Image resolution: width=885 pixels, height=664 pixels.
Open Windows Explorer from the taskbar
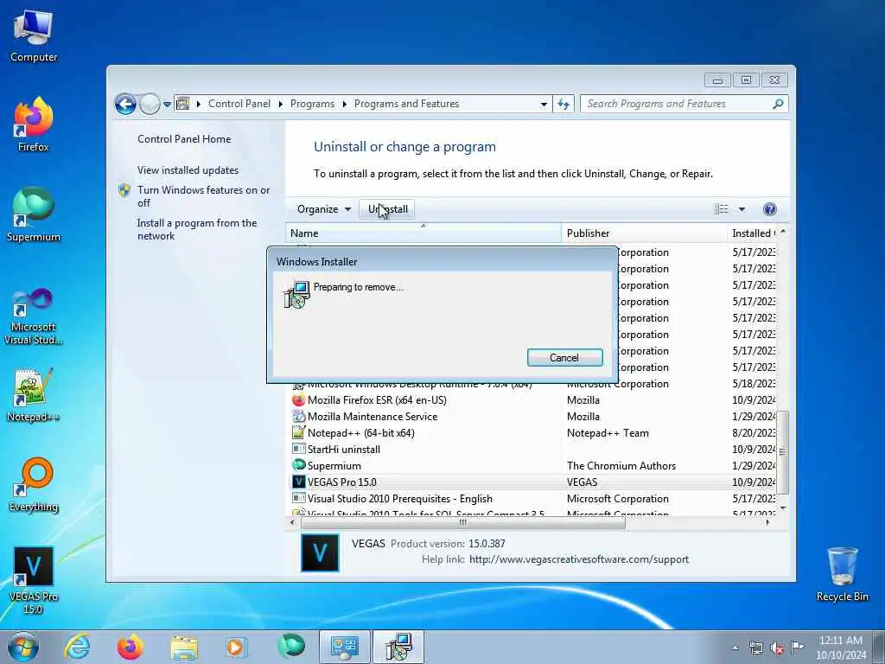184,647
